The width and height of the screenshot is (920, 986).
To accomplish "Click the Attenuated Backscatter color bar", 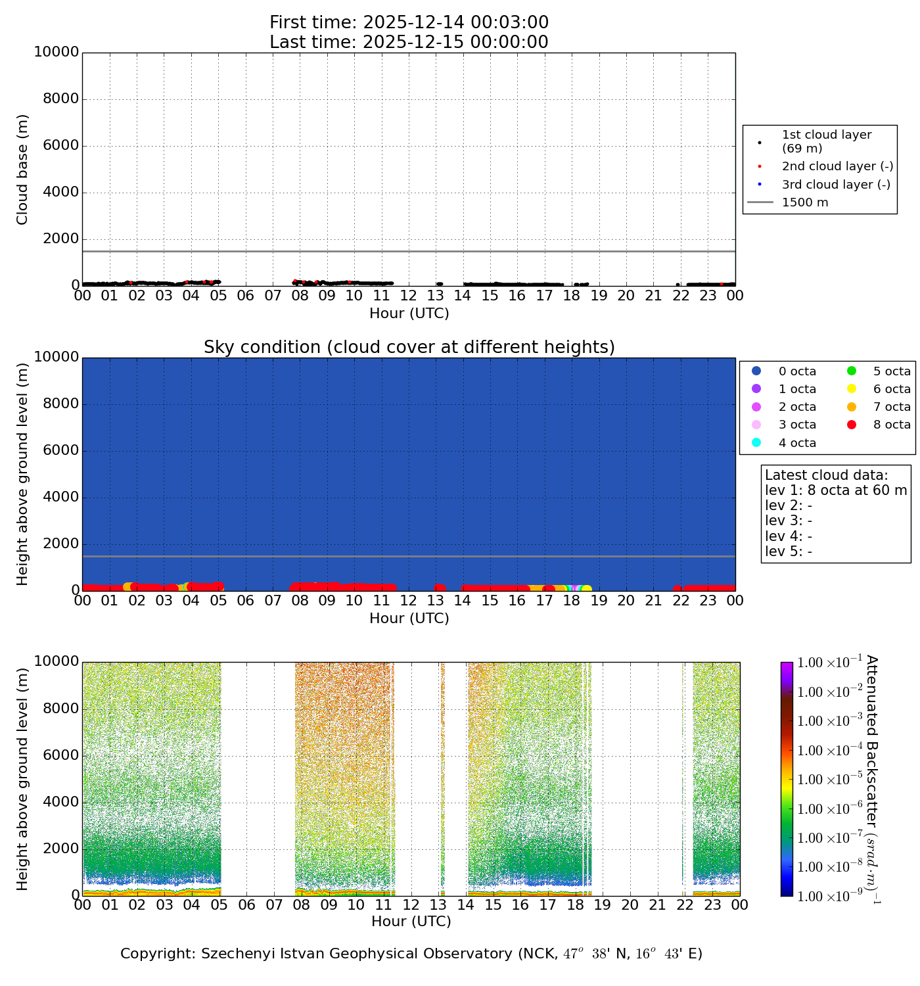I will [x=787, y=779].
